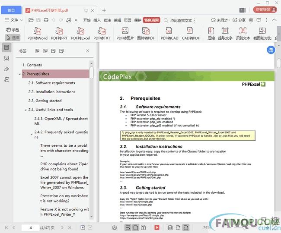Toggle eye protection mode icon

click(x=114, y=228)
